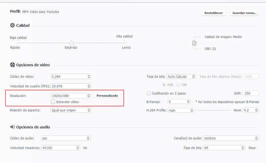This screenshot has height=163, width=266.
Task: Click the document icon beside CRF value
Action: coord(194,43)
